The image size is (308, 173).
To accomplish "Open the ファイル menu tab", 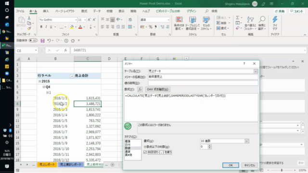I will tap(20, 11).
